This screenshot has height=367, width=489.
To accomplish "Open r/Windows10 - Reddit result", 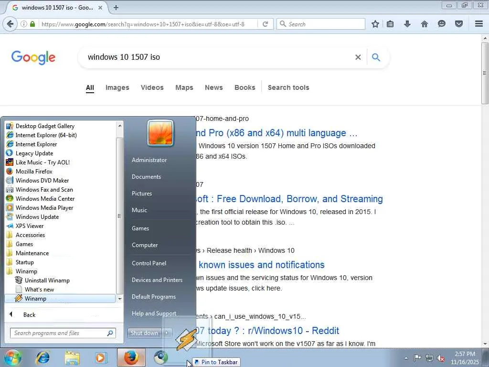I will pos(267,331).
